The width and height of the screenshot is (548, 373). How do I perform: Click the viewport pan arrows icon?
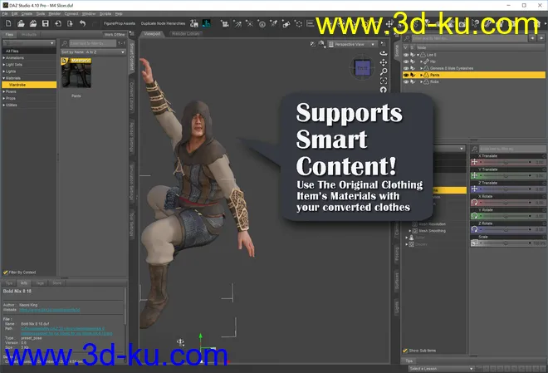[x=383, y=61]
